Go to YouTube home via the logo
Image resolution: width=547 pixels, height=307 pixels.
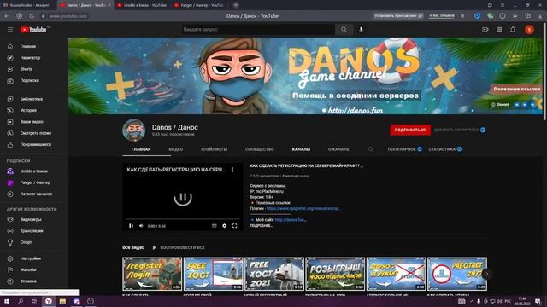pos(33,30)
